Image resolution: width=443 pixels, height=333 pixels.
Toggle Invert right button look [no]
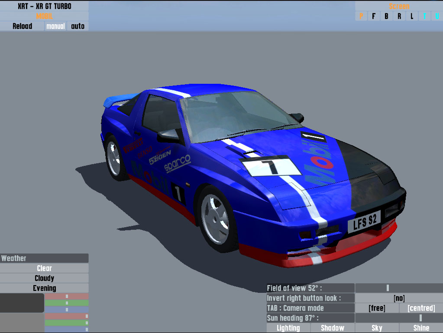click(x=399, y=298)
